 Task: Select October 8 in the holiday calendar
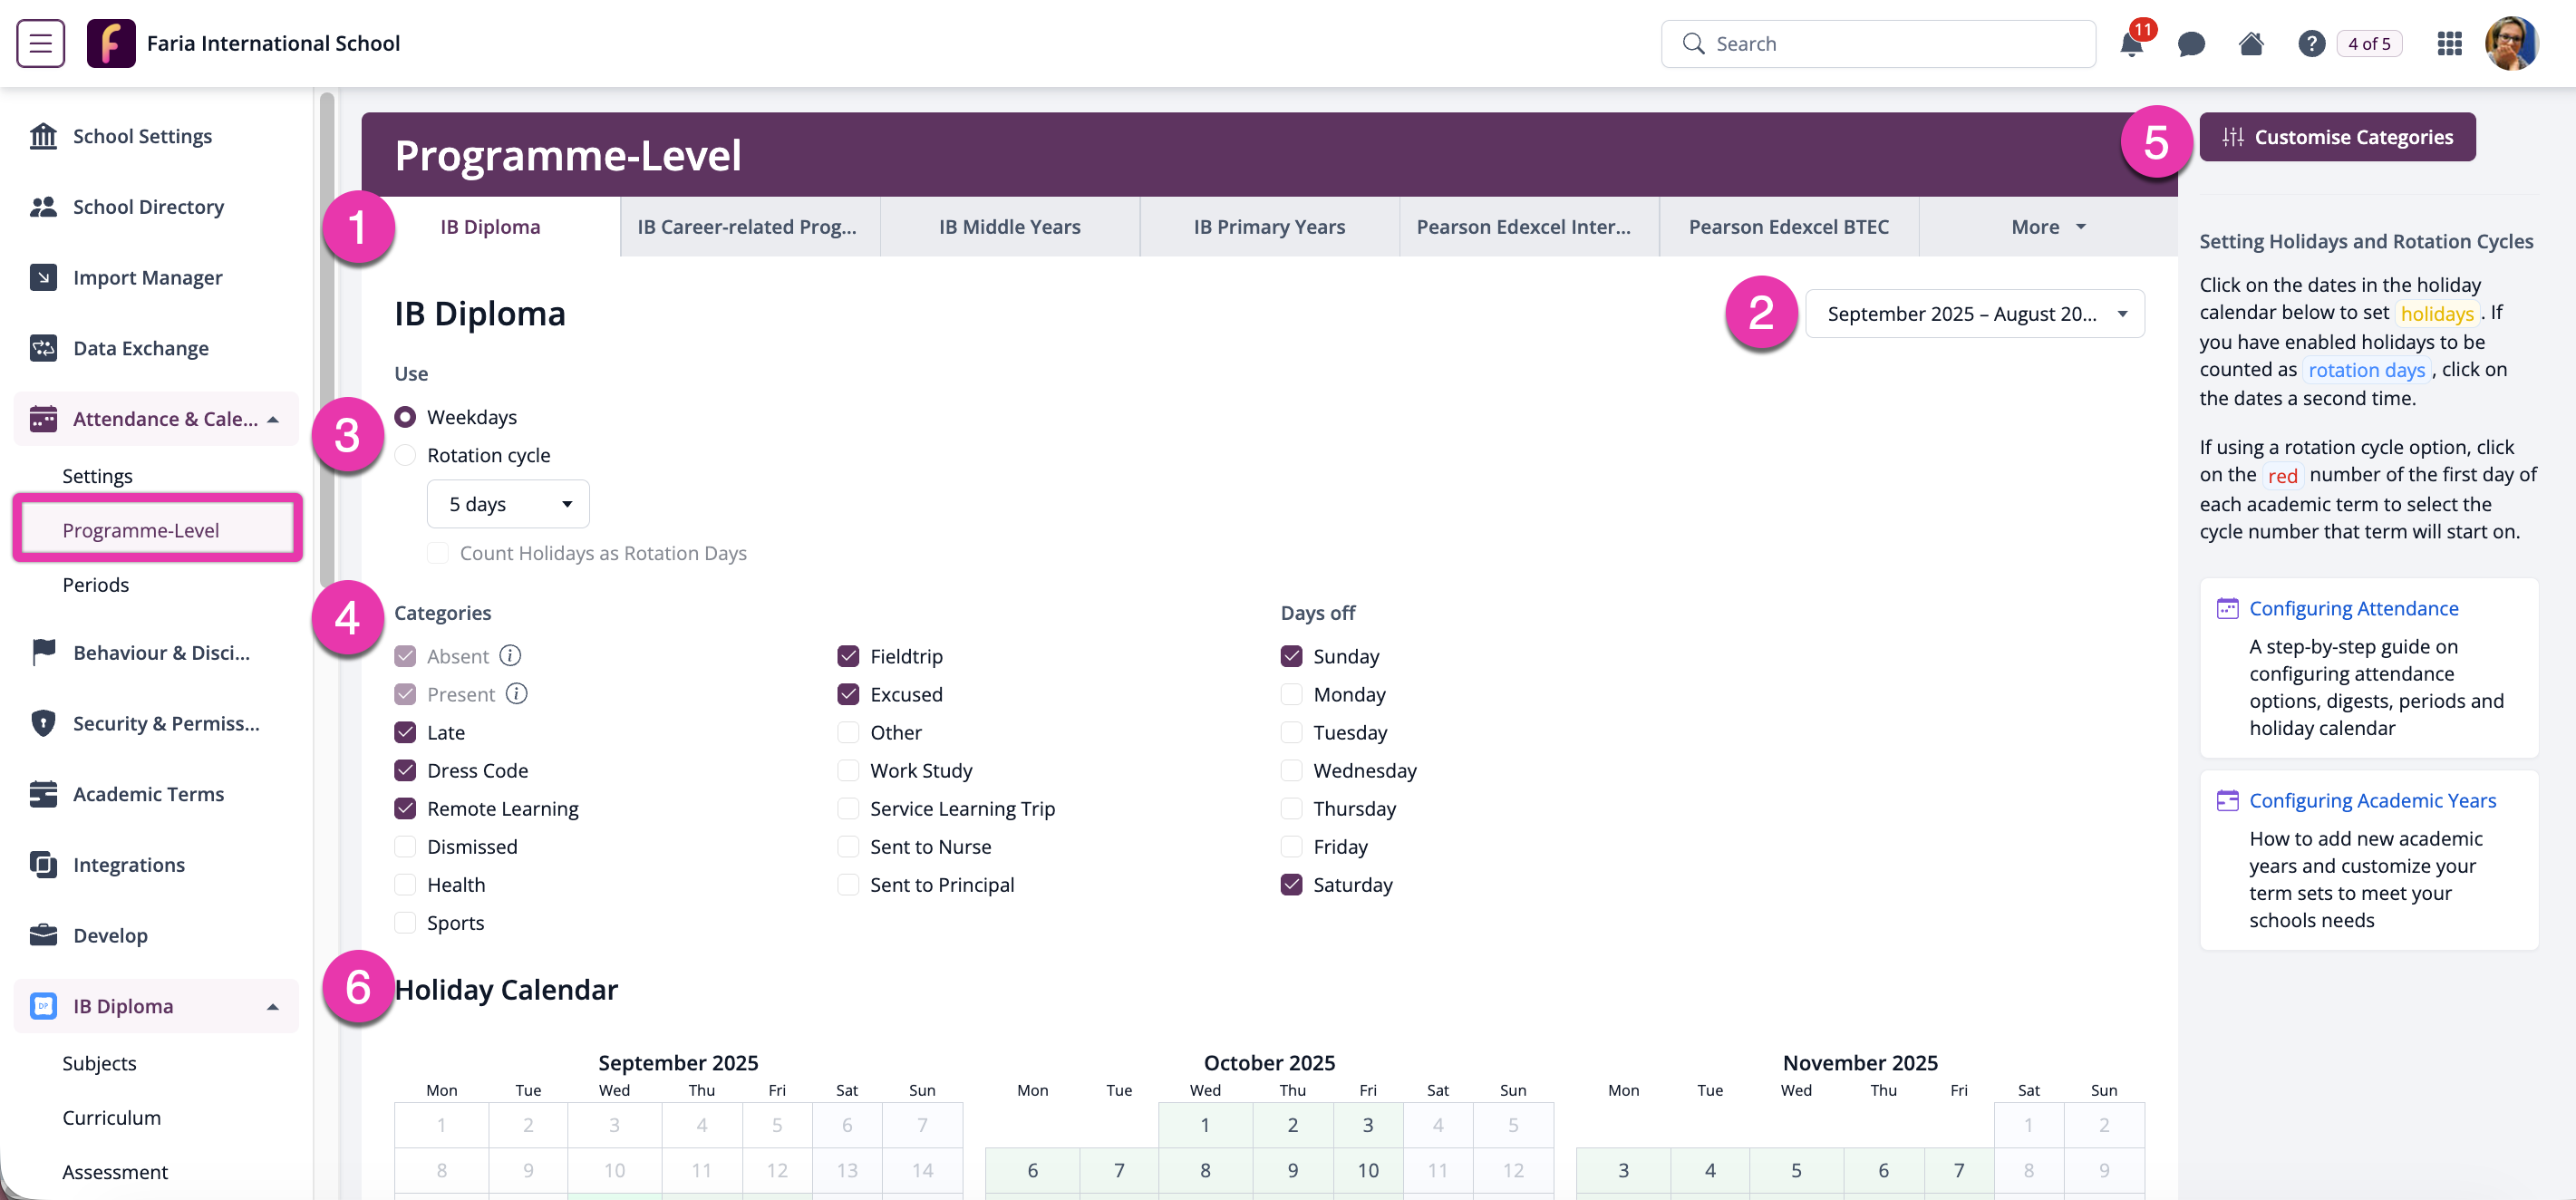coord(1205,1169)
